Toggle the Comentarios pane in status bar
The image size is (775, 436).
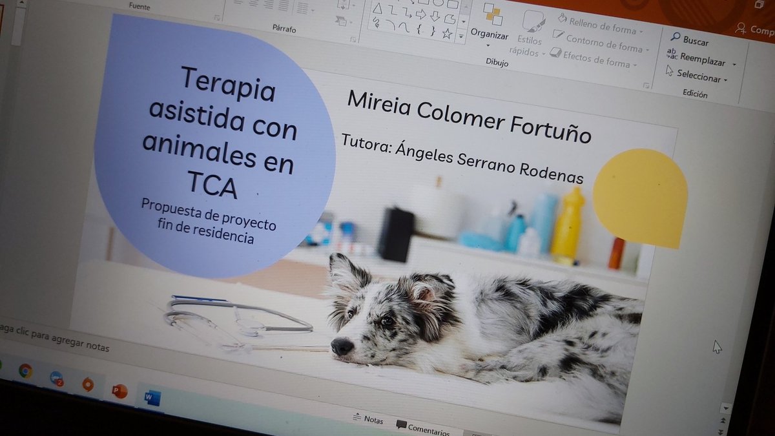tap(423, 428)
